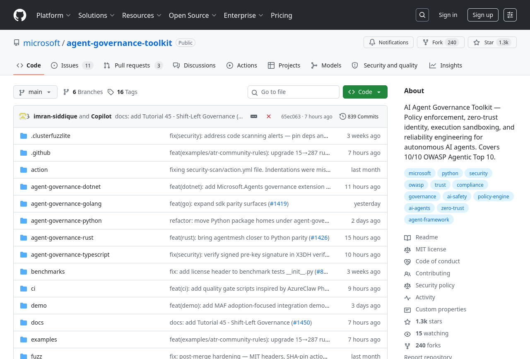
Task: Open the docs folder
Action: point(37,323)
